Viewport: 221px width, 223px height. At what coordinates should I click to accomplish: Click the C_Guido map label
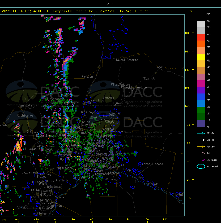tap(32, 132)
